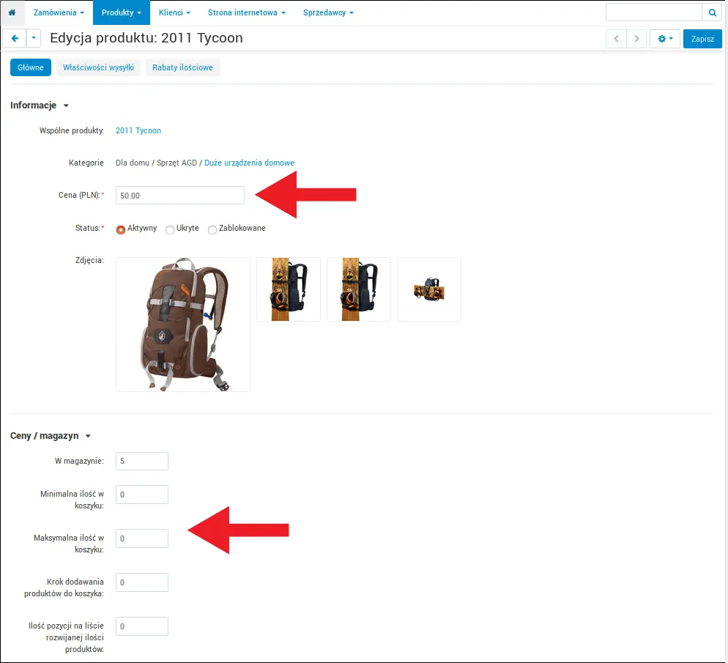The image size is (728, 663).
Task: Open the Duże urządzenia domowe category link
Action: (x=249, y=163)
